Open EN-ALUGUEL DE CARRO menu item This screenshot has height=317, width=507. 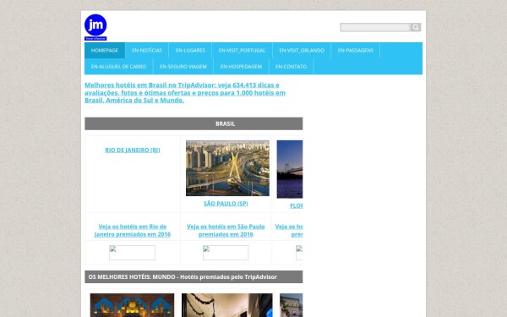click(118, 67)
